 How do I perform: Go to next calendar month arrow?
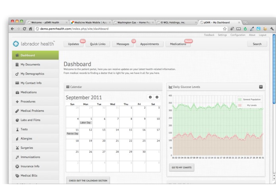pyautogui.click(x=157, y=97)
